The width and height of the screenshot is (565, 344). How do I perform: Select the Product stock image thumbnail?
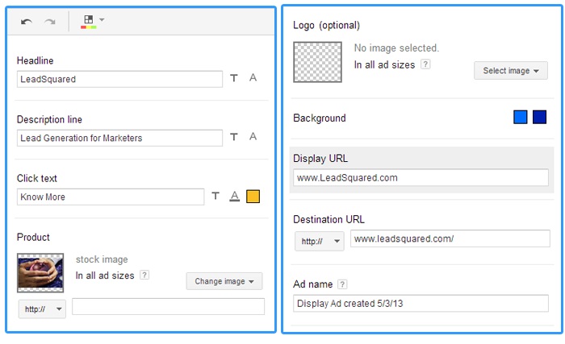pyautogui.click(x=40, y=273)
